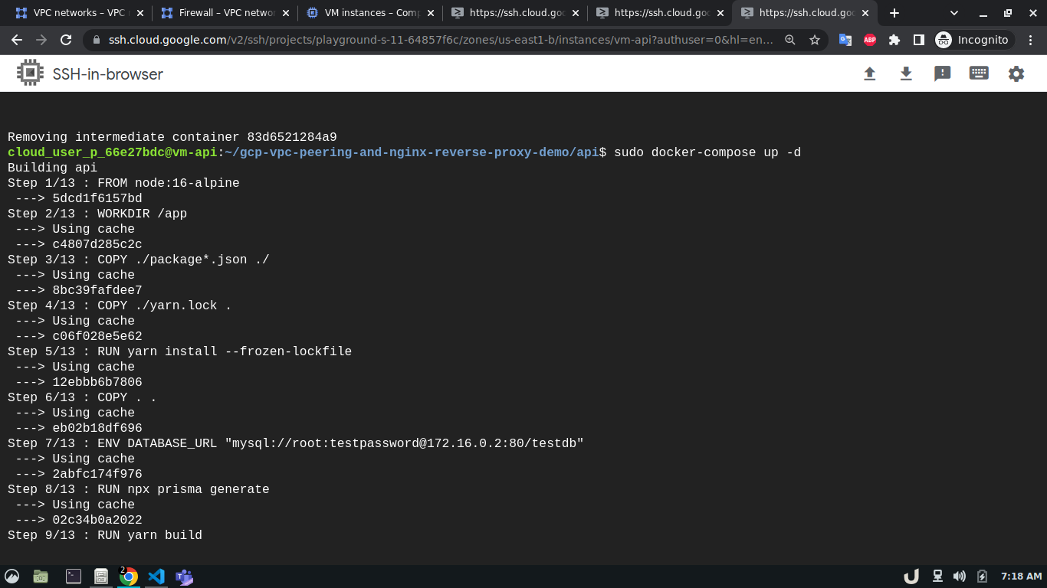Launch the terminal from taskbar
This screenshot has height=588, width=1047.
74,577
